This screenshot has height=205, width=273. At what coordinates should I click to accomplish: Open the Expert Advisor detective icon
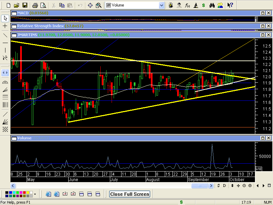click(179, 5)
